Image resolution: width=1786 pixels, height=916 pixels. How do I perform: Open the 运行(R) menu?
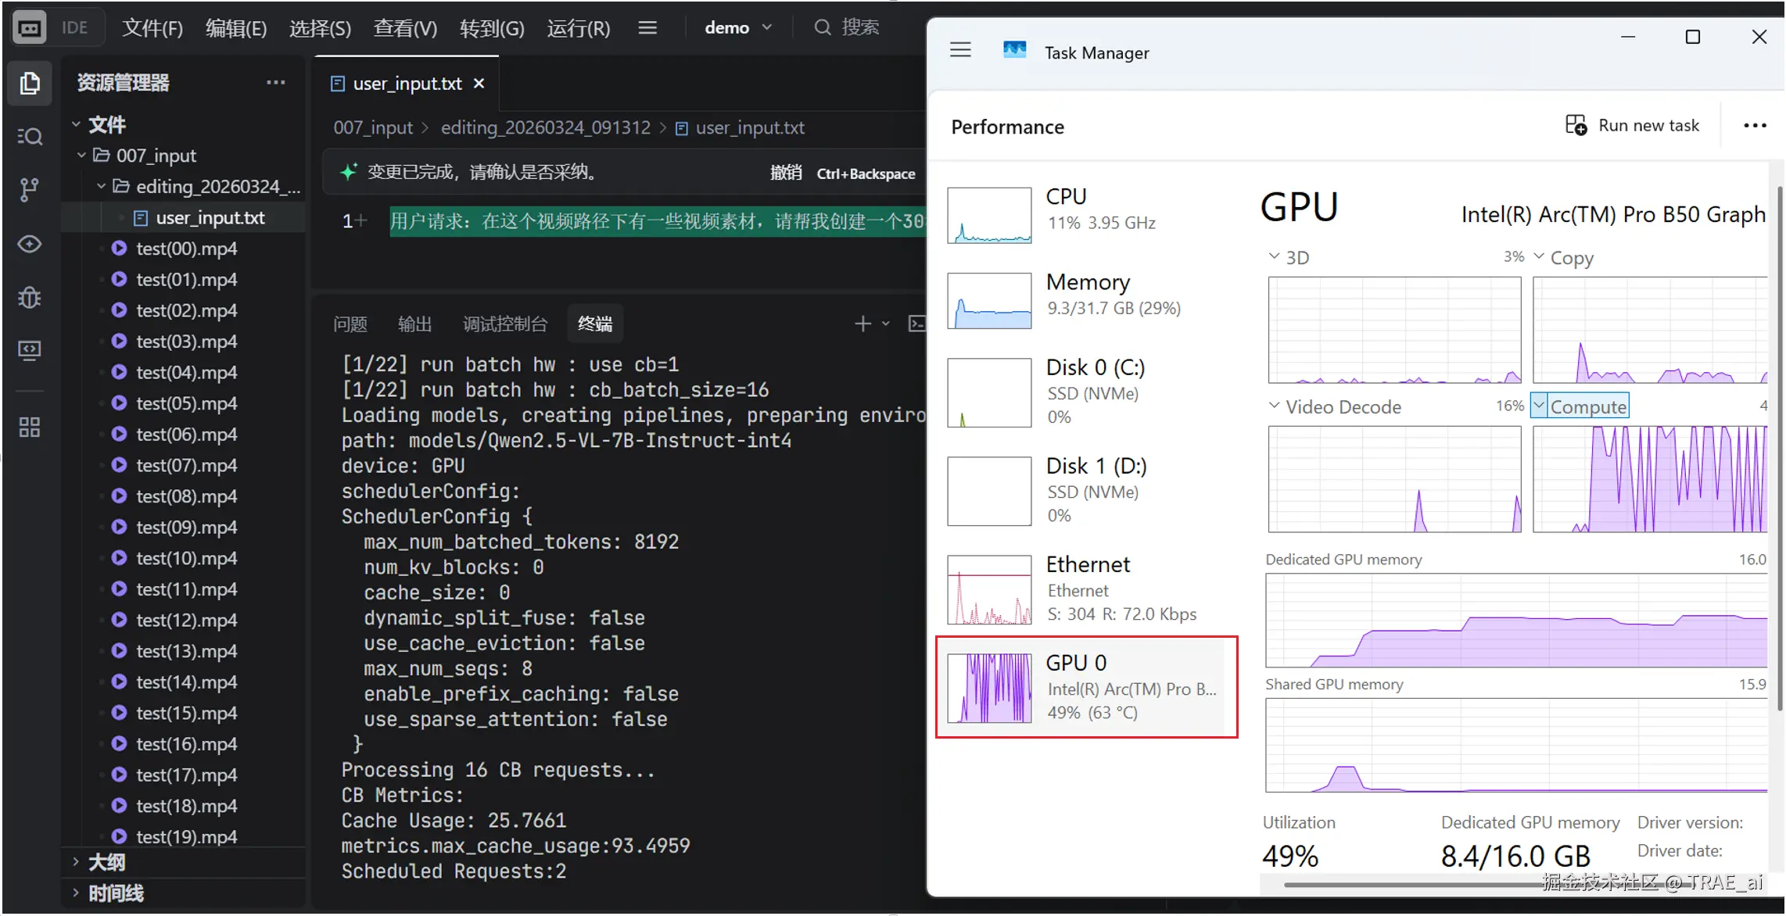(x=578, y=28)
